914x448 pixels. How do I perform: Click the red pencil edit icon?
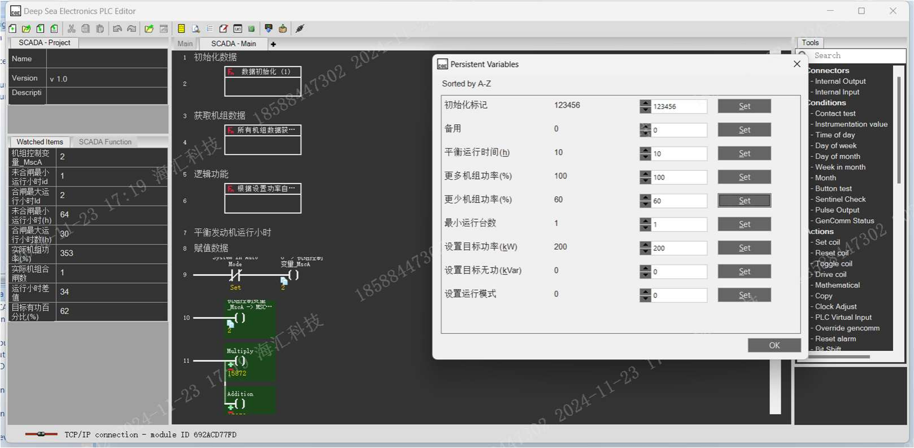coord(224,28)
